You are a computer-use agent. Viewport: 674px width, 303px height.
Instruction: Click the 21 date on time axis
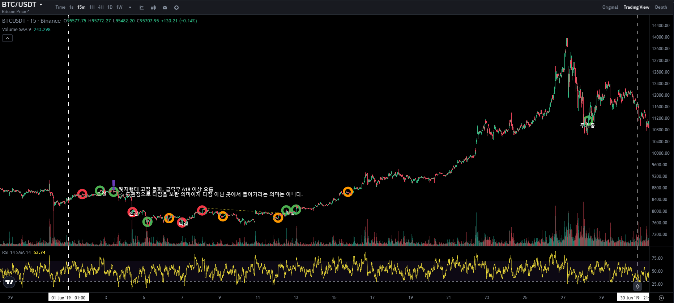[x=449, y=298]
